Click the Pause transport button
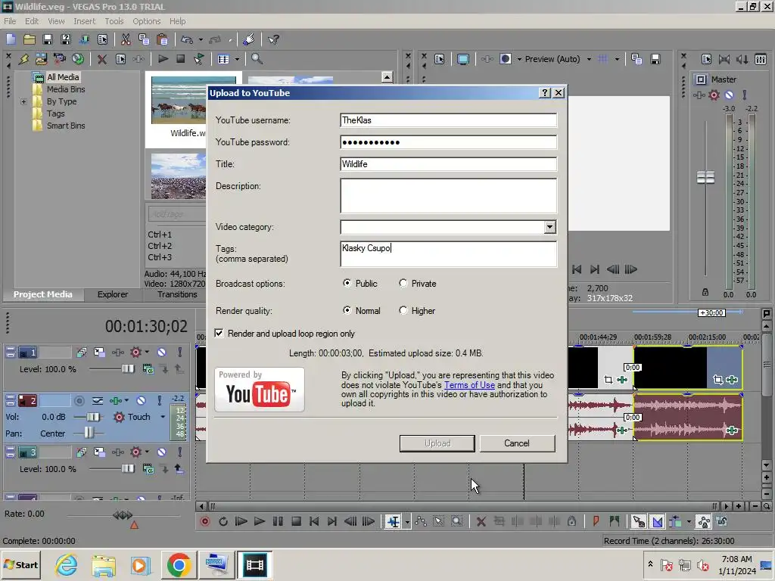 [278, 521]
